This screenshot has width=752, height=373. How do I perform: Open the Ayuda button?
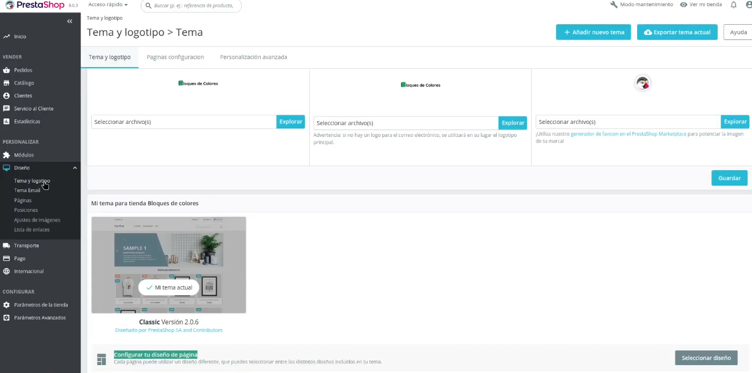click(x=738, y=32)
